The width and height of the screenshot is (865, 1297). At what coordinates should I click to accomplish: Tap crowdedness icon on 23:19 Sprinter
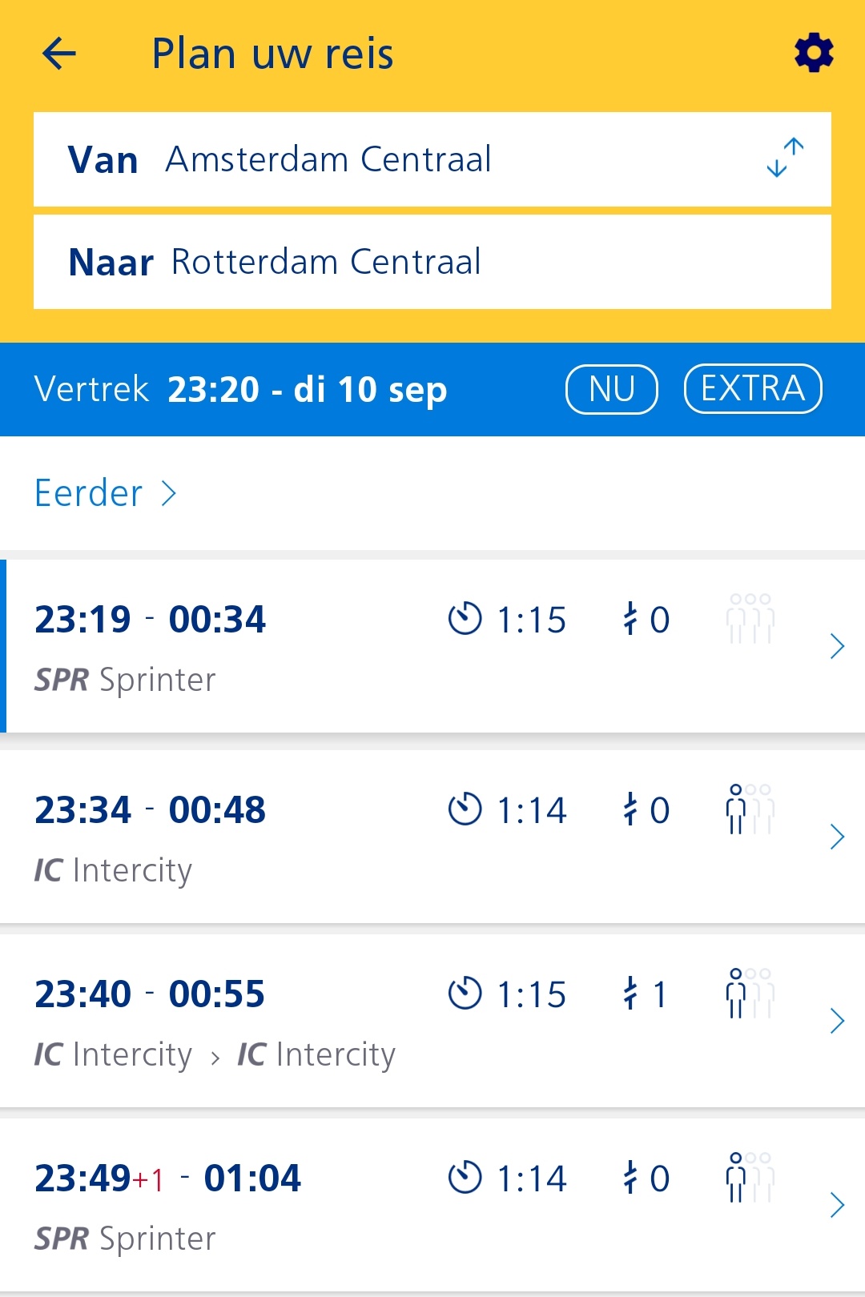click(750, 619)
